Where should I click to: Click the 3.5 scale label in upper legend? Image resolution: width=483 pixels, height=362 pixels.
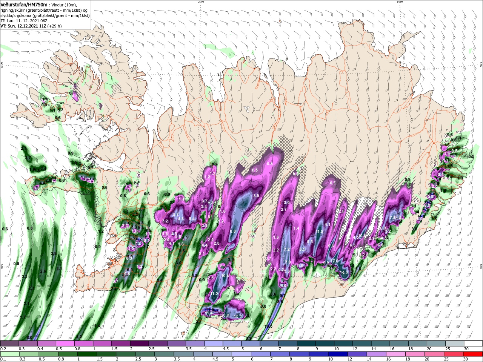click(x=189, y=349)
